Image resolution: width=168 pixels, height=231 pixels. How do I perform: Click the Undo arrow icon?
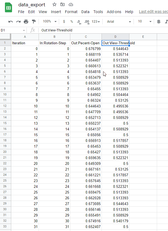click(x=11, y=22)
